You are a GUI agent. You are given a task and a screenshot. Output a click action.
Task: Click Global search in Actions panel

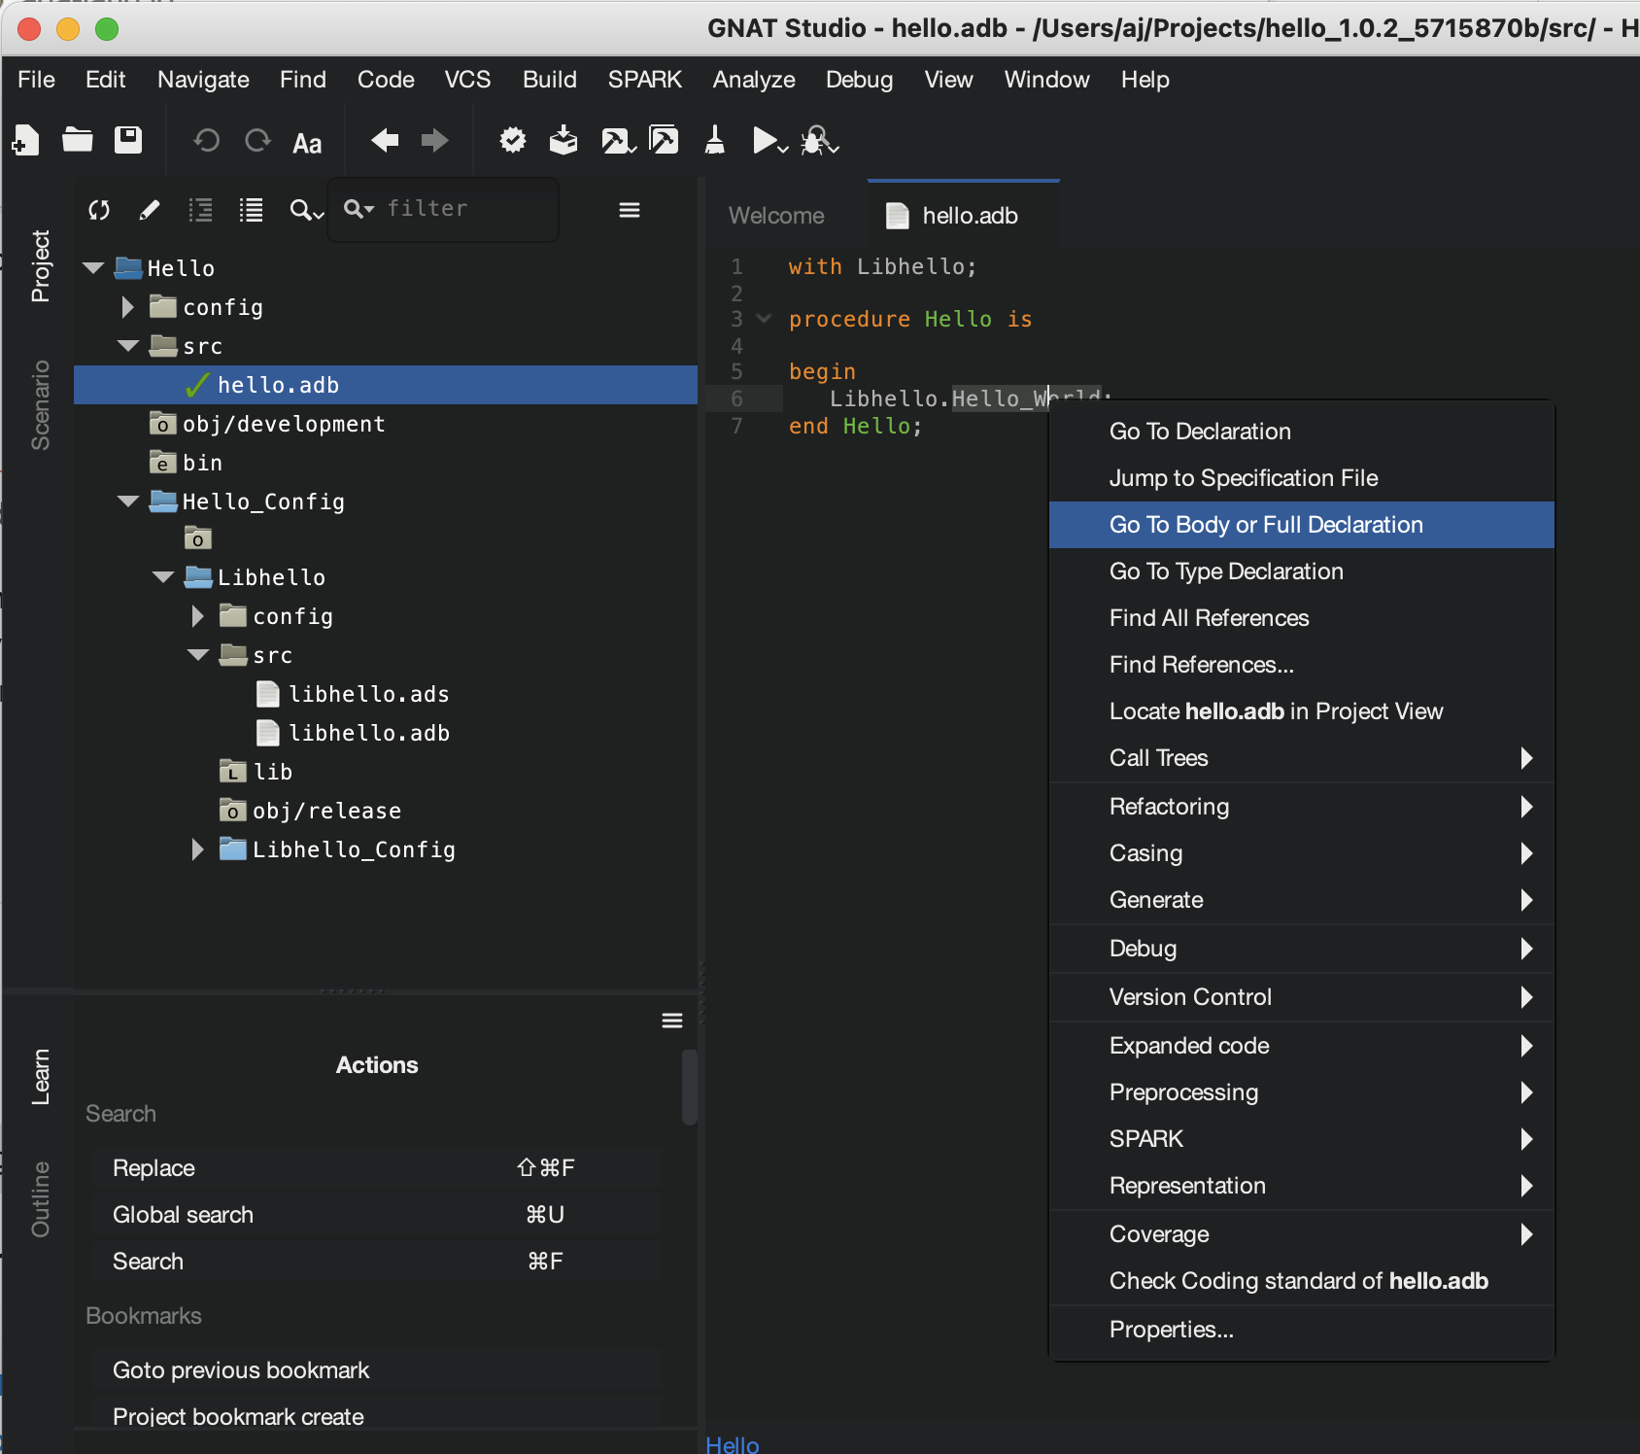[183, 1215]
